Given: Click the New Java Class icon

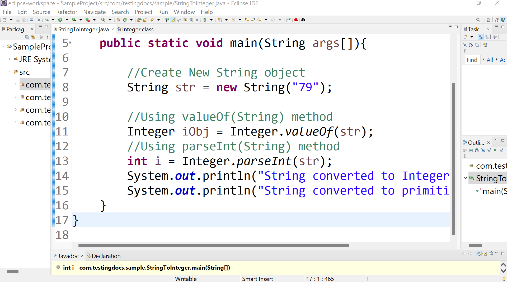Looking at the screenshot, I should coord(125,20).
